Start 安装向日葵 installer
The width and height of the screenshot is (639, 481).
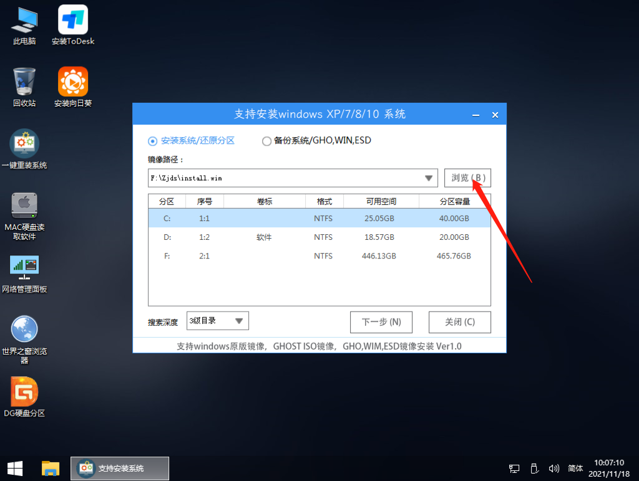[x=72, y=86]
